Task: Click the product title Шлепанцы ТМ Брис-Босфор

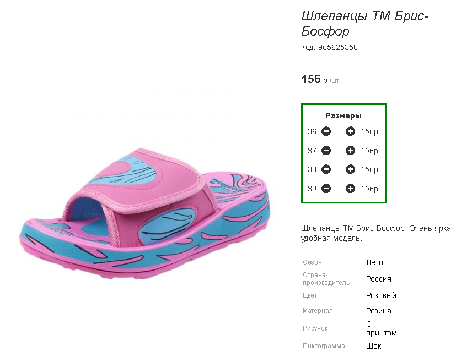Action: tap(364, 24)
